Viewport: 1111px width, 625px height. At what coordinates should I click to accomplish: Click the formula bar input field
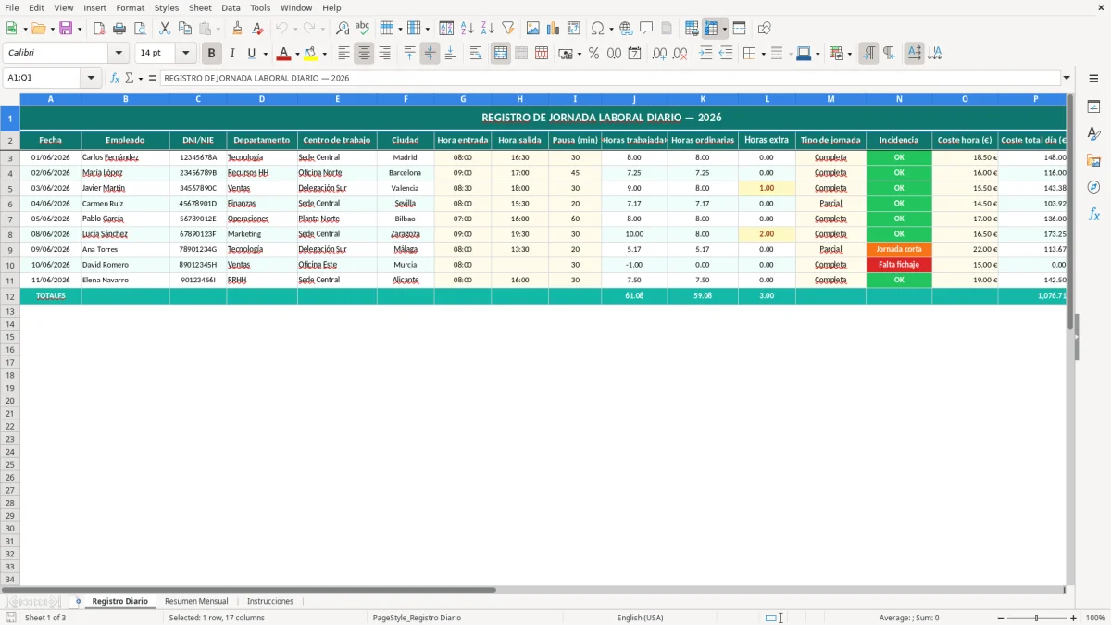pos(610,78)
